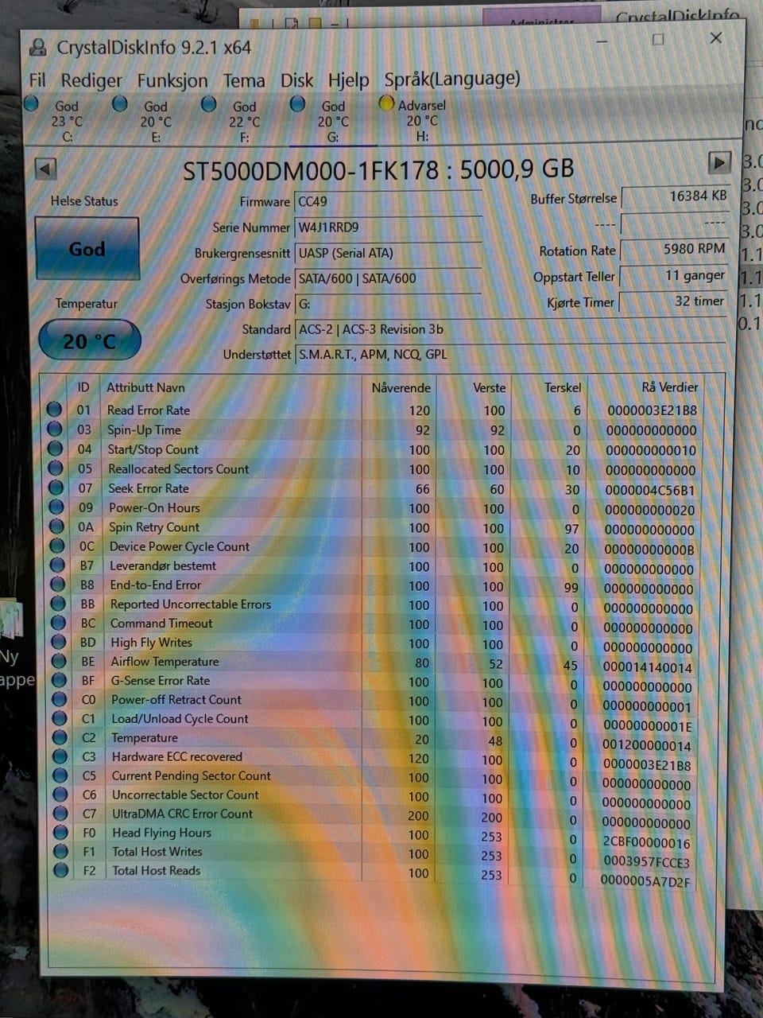Click the Standard ACS-2 field

pos(510,329)
